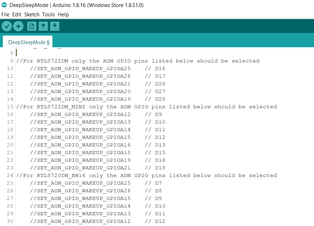The height and width of the screenshot is (226, 314).
Task: Click GPIOA12 D12 comment on line 30
Action: [98, 221]
